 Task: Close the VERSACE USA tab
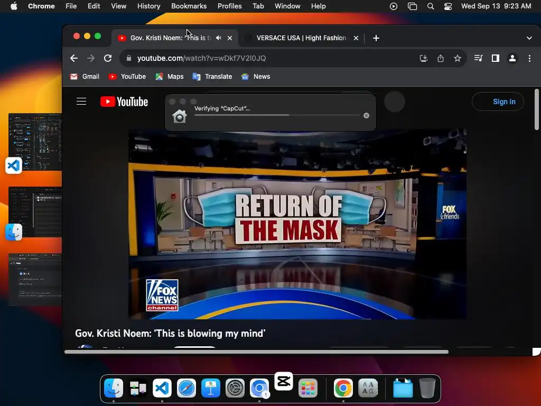coord(356,38)
